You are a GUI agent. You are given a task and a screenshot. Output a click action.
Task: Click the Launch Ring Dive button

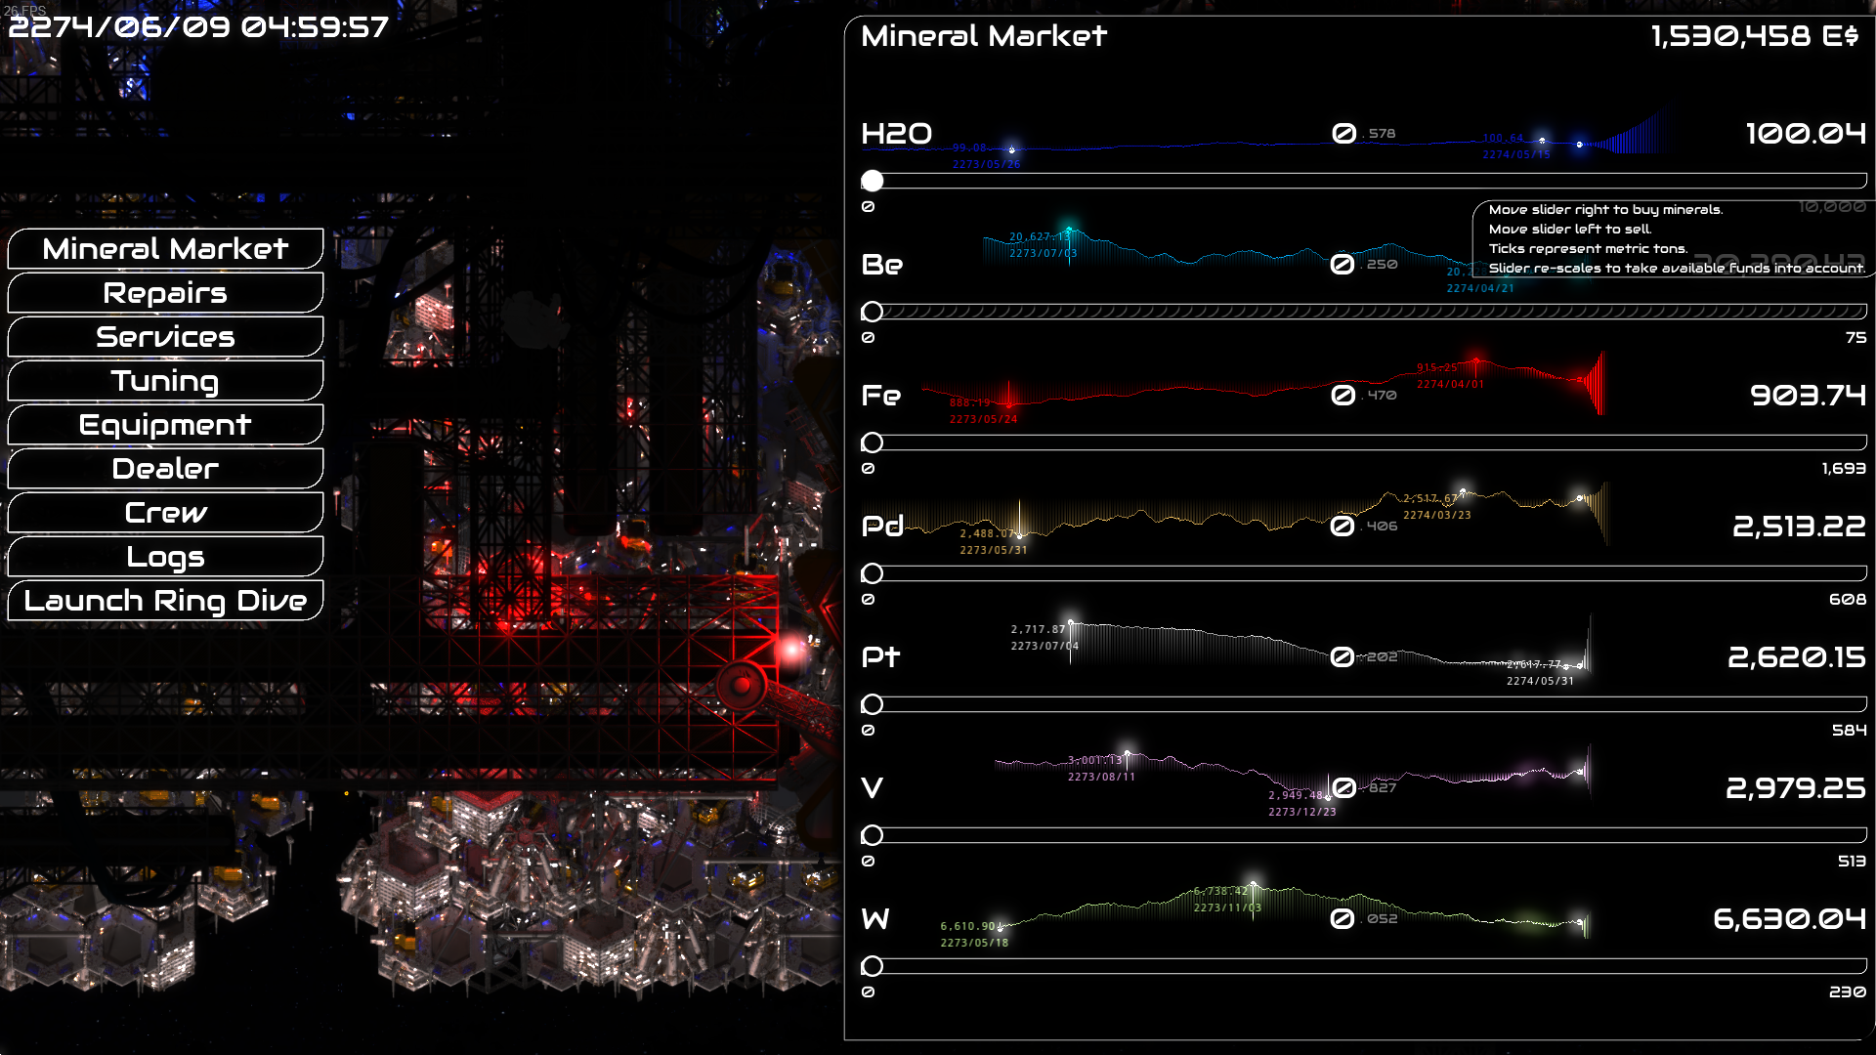point(165,601)
